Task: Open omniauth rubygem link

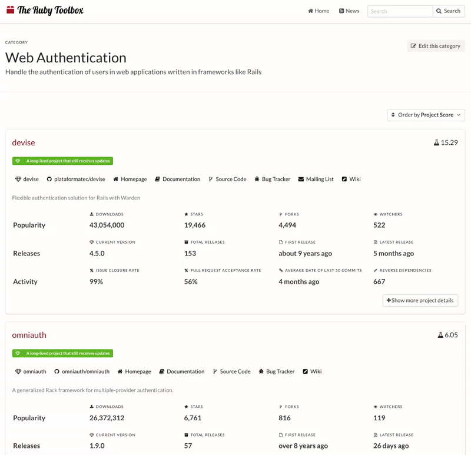Action: [31, 372]
